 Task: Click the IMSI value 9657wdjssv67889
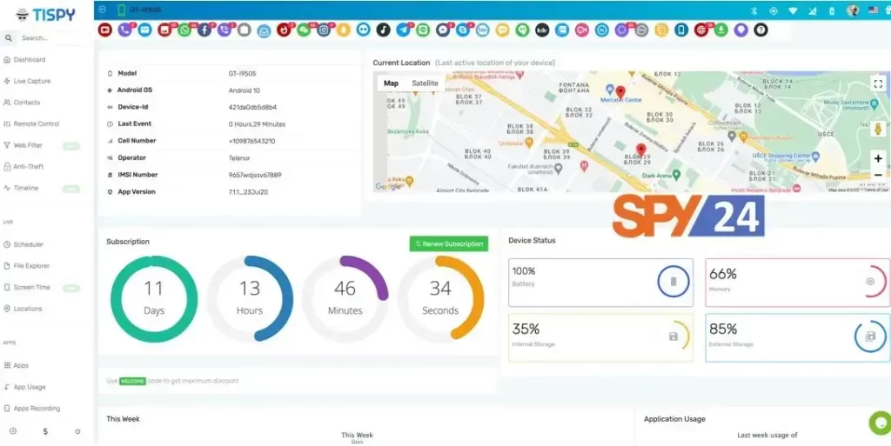pos(255,176)
